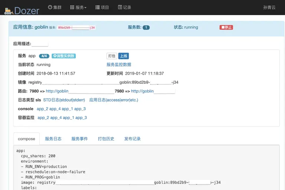This screenshot has height=190, width=285.
Task: Open console for app_4
Action: click(x=55, y=109)
